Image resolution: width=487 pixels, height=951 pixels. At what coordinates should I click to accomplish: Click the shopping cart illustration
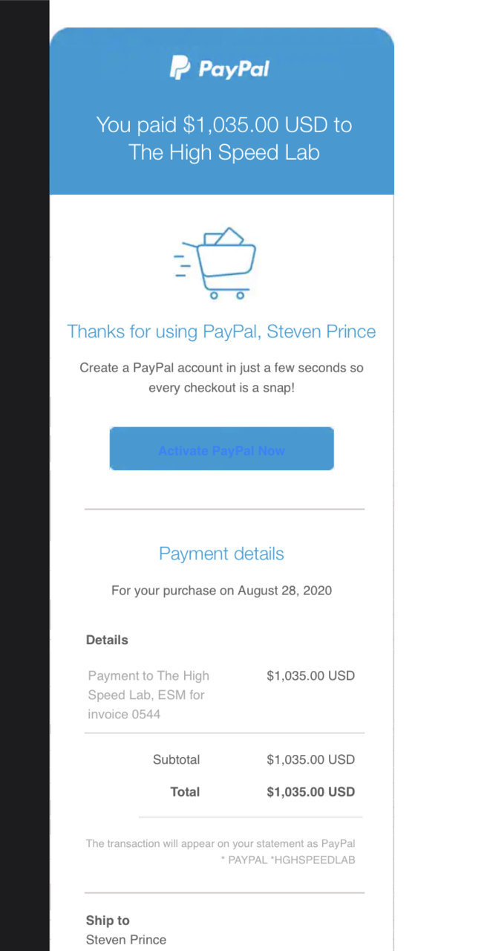pyautogui.click(x=215, y=264)
